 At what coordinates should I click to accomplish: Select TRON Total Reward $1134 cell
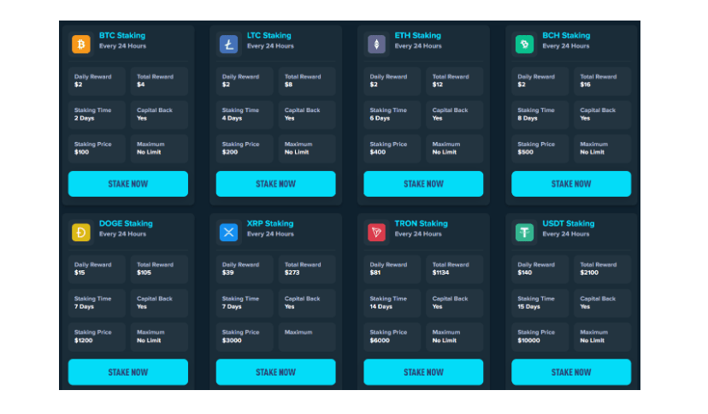(x=455, y=269)
